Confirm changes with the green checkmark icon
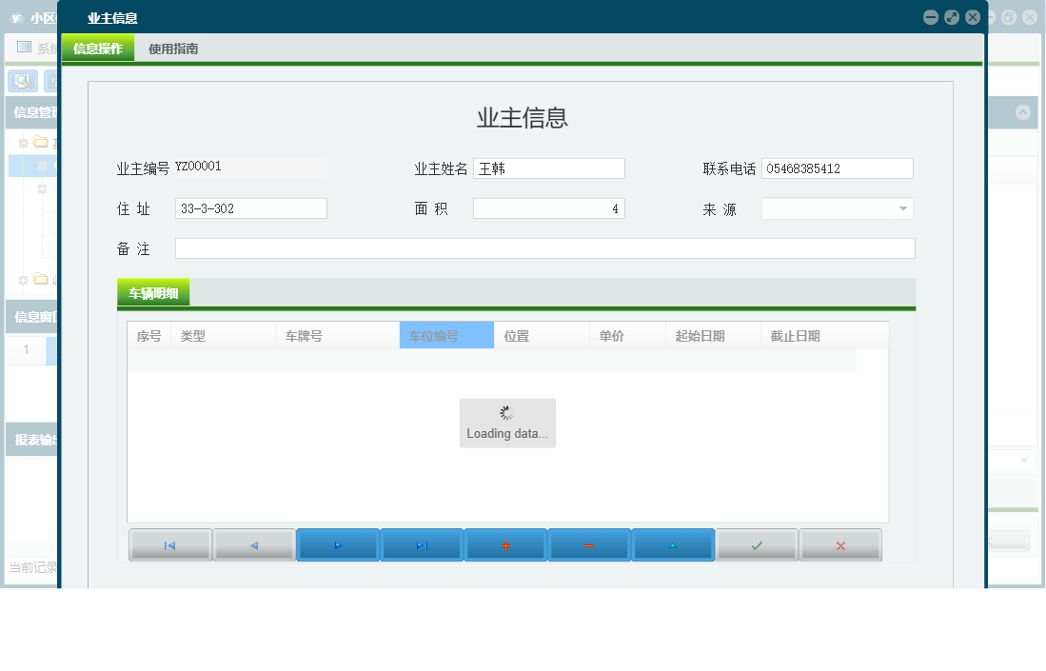Viewport: 1046px width, 671px height. coord(757,544)
